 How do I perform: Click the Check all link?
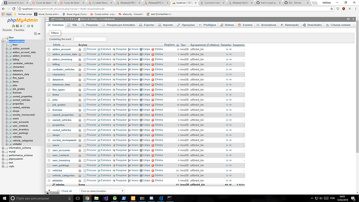click(67, 191)
